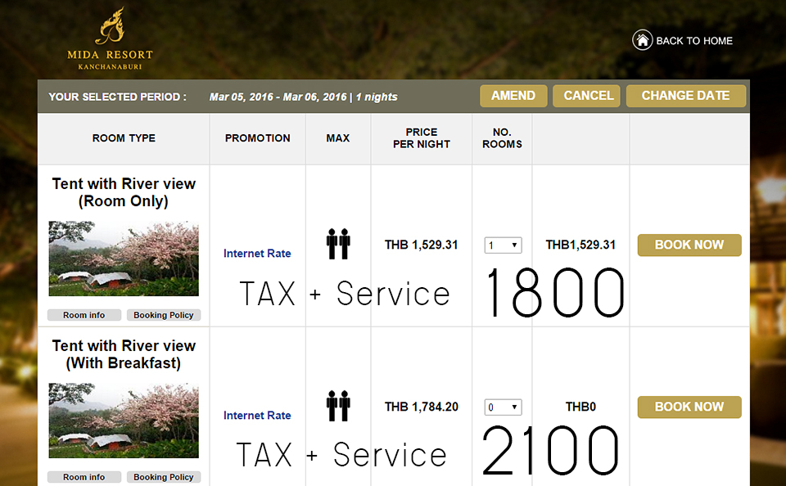Open Room info for With Breakfast tent

pos(84,477)
